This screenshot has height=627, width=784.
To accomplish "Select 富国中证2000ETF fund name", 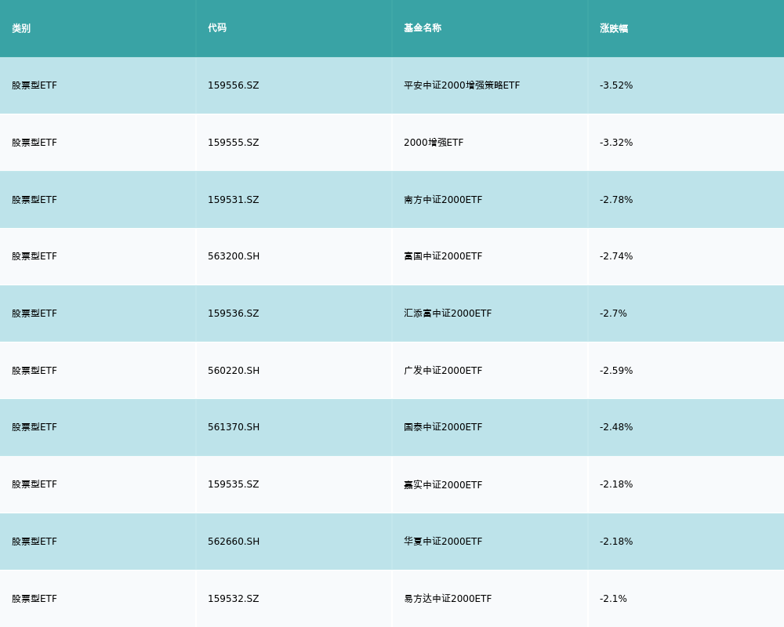I will click(443, 256).
